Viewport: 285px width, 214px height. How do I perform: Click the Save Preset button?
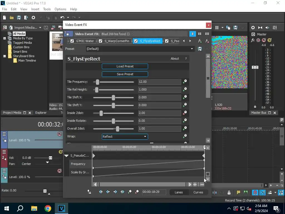click(125, 74)
